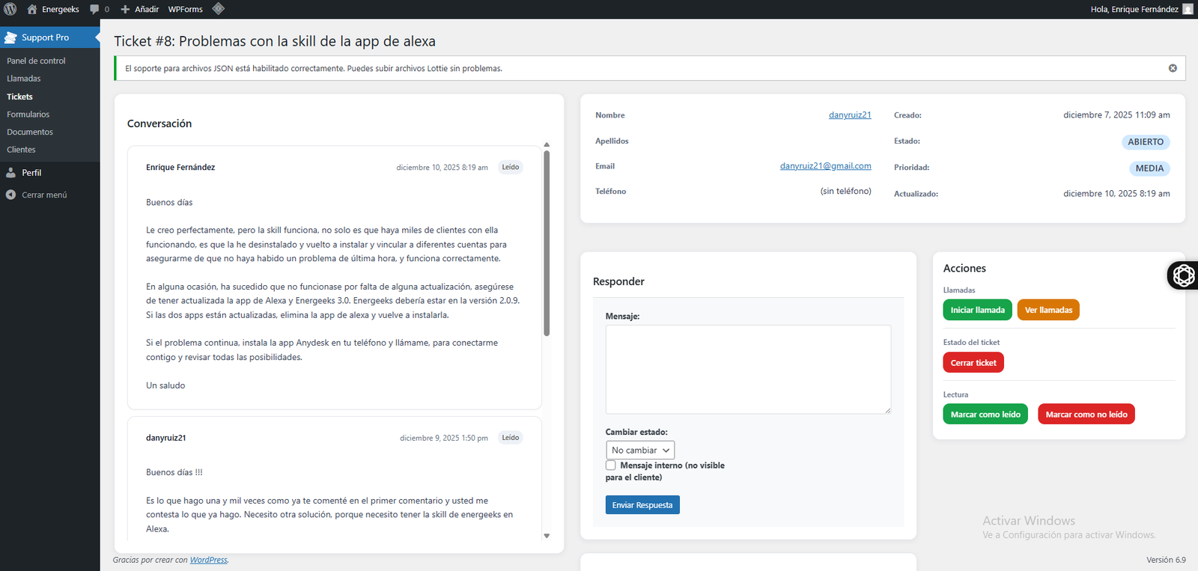Open the Energeeks site home icon
The height and width of the screenshot is (571, 1198).
32,9
